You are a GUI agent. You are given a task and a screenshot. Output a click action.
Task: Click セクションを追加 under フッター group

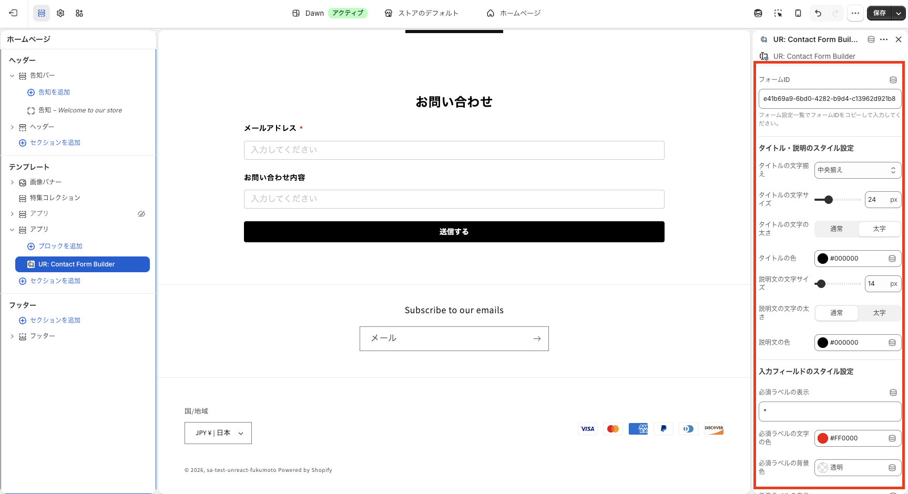click(x=55, y=321)
